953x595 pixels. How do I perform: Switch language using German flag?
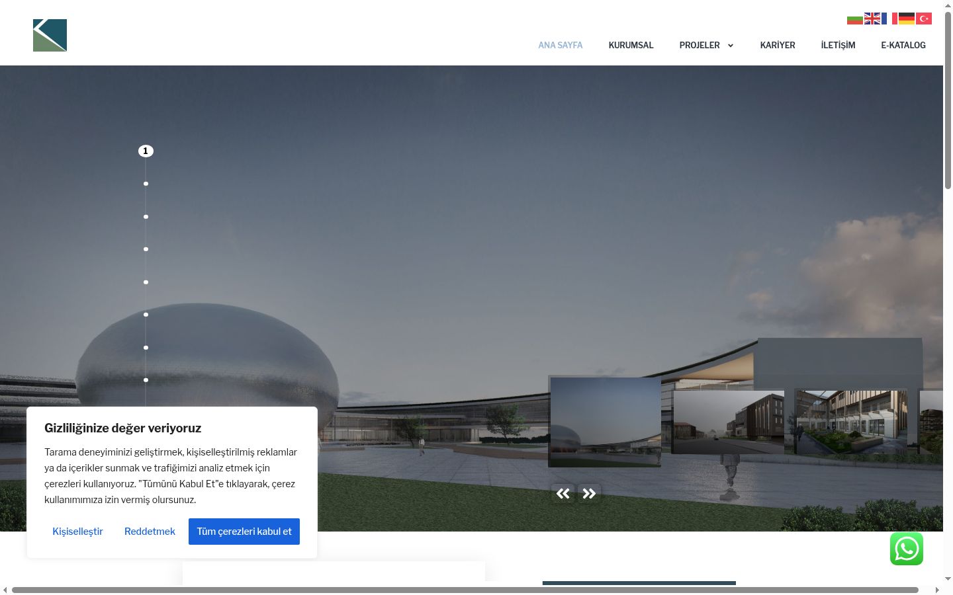coord(907,19)
